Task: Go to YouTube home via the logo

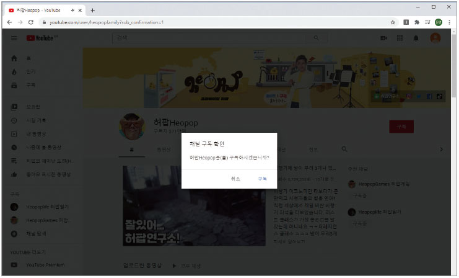Action: 40,38
